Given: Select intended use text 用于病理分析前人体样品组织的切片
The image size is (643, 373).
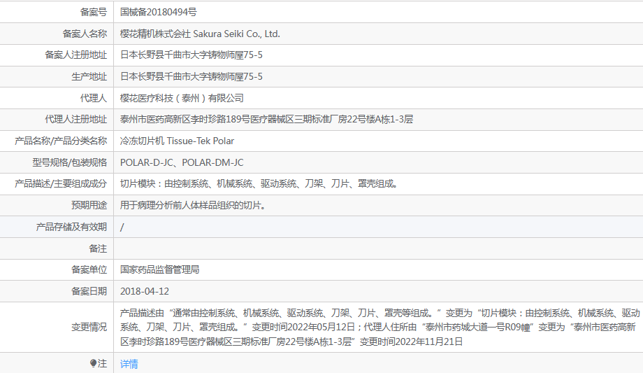Looking at the screenshot, I should [x=193, y=206].
